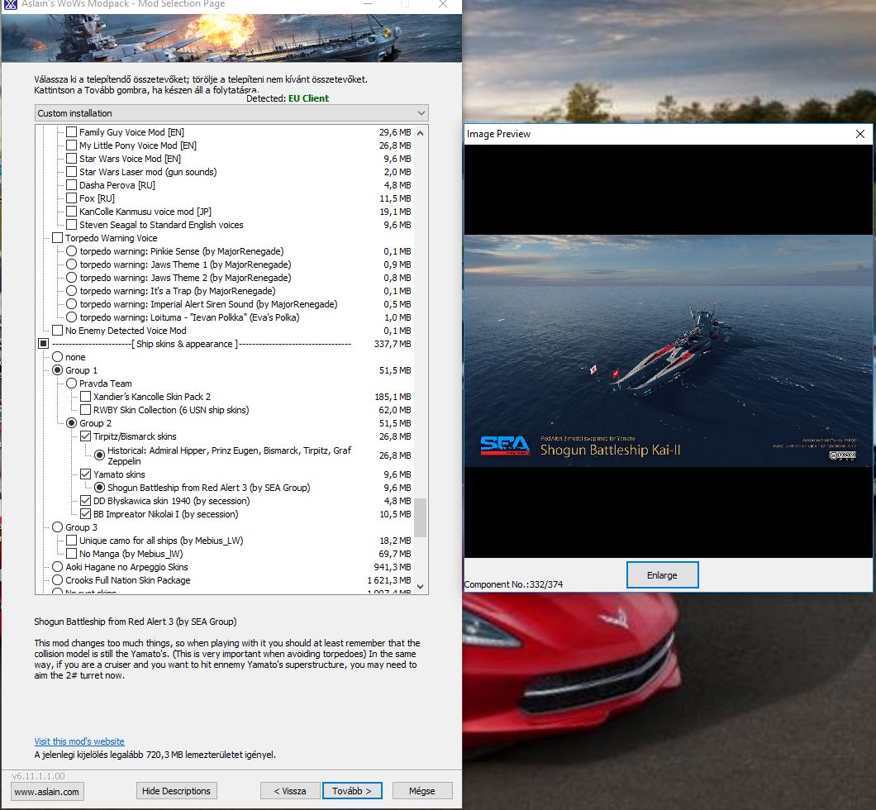Select the Pinkie Sense torpedo warning radio
This screenshot has width=876, height=810.
coord(72,251)
